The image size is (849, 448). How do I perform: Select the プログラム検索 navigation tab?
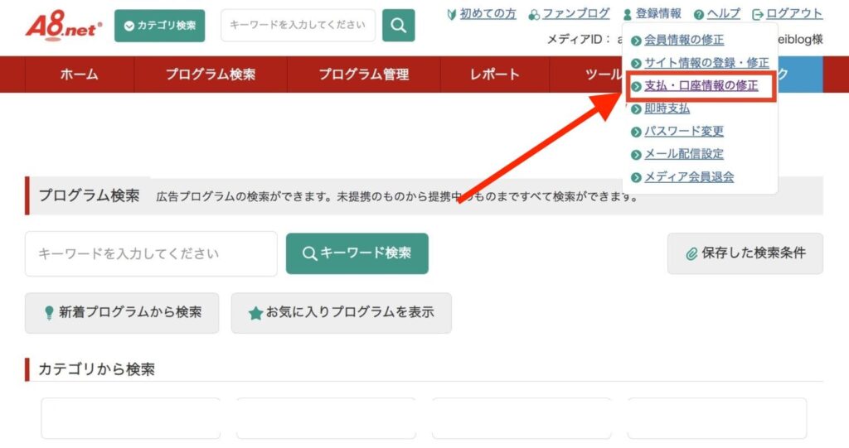(211, 75)
